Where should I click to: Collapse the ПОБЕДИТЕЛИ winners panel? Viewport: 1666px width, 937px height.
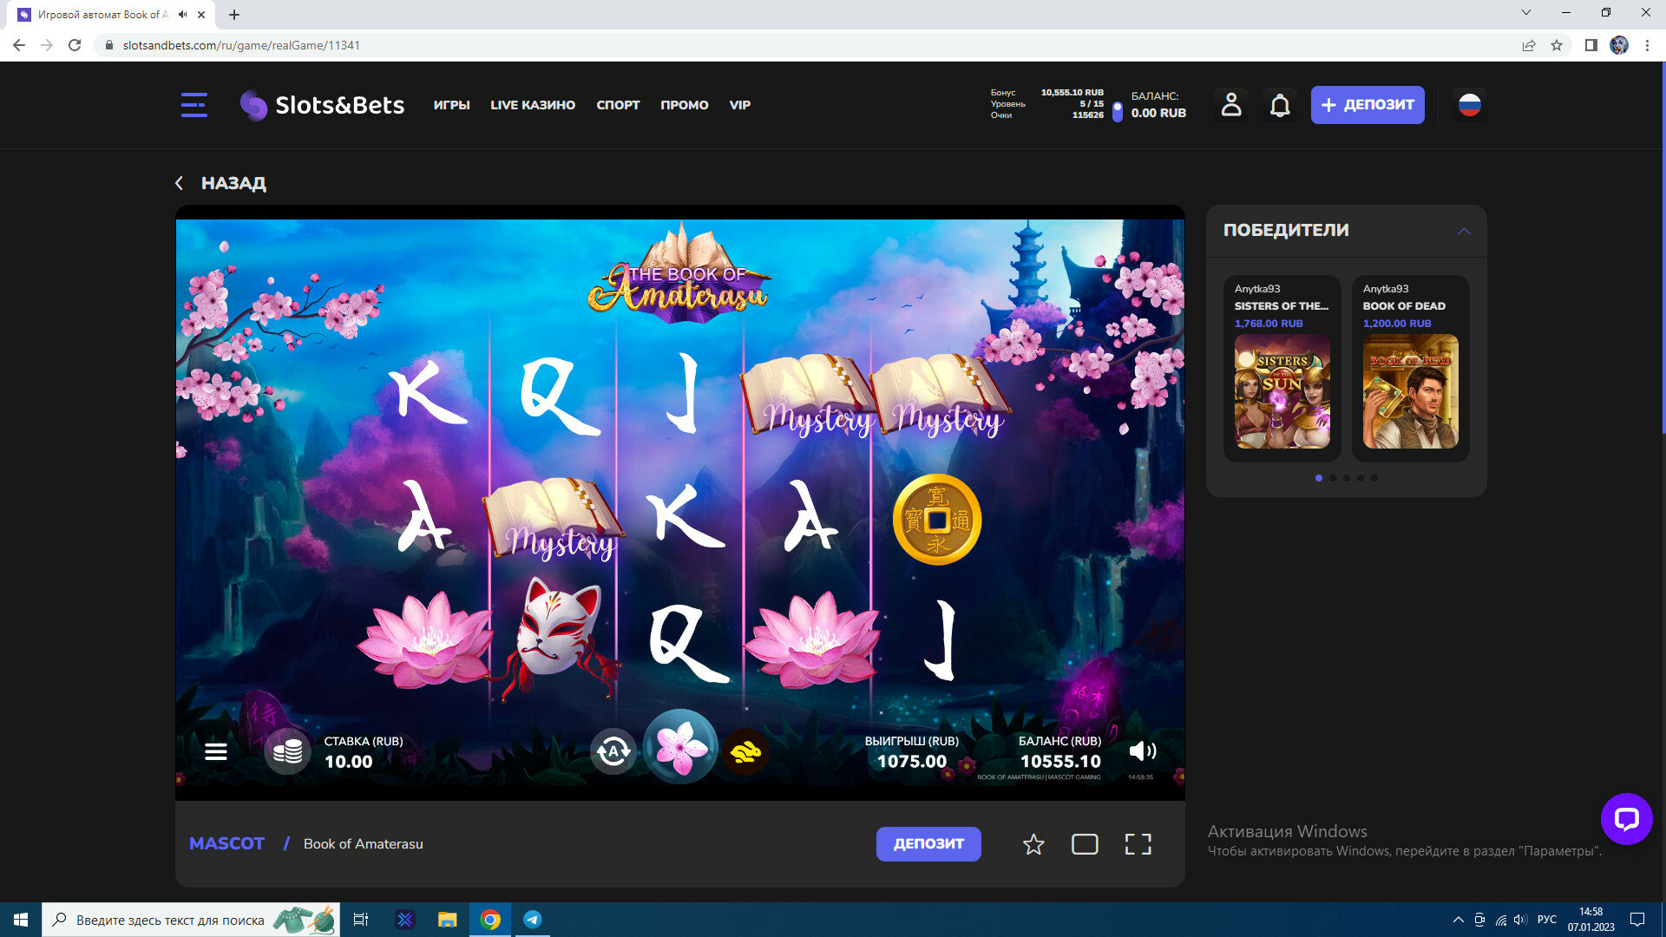pos(1464,231)
